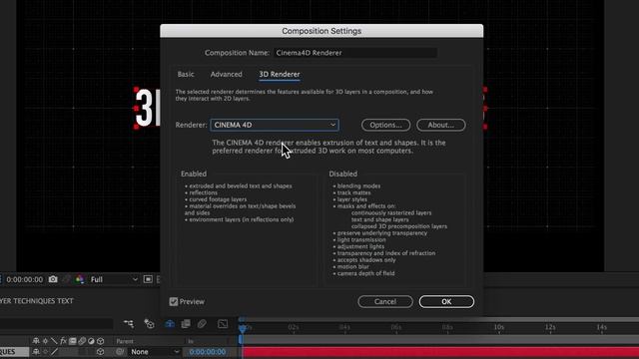Open the composition mini-flowchart icon

(129, 324)
